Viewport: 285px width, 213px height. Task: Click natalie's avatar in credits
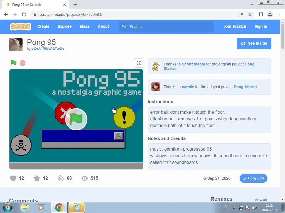(x=156, y=87)
